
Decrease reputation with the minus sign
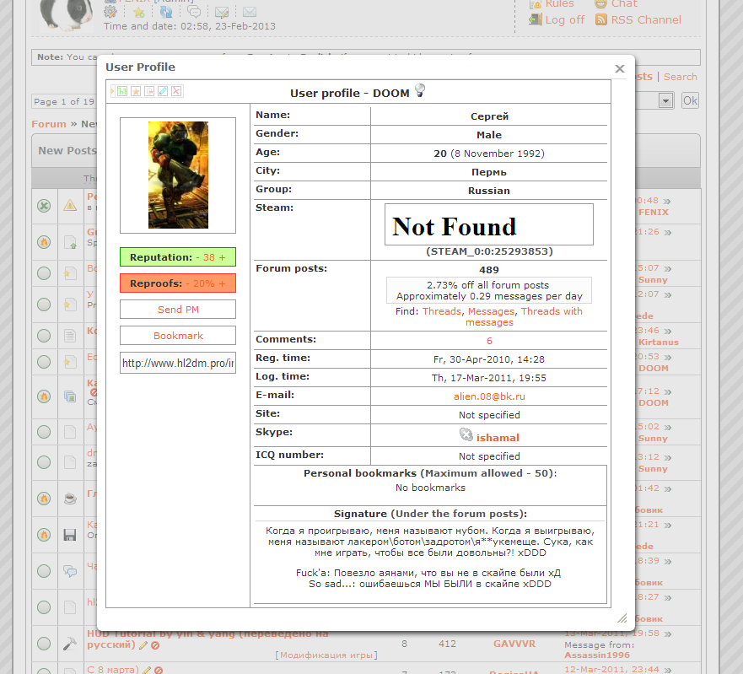[x=197, y=257]
